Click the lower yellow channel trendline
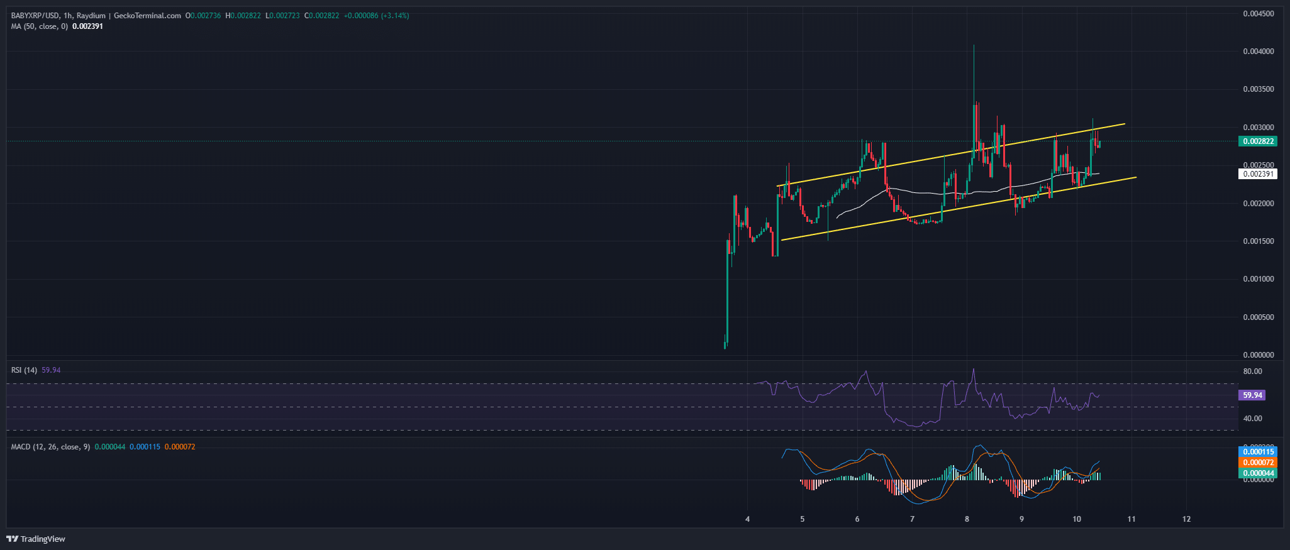The width and height of the screenshot is (1290, 550). point(959,209)
